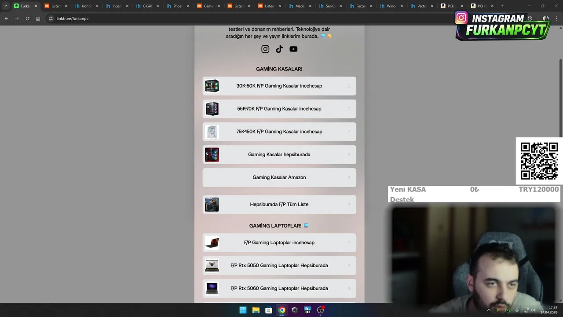Open three-dot menu on Rtx 5050 Laptoplar

pos(349,265)
